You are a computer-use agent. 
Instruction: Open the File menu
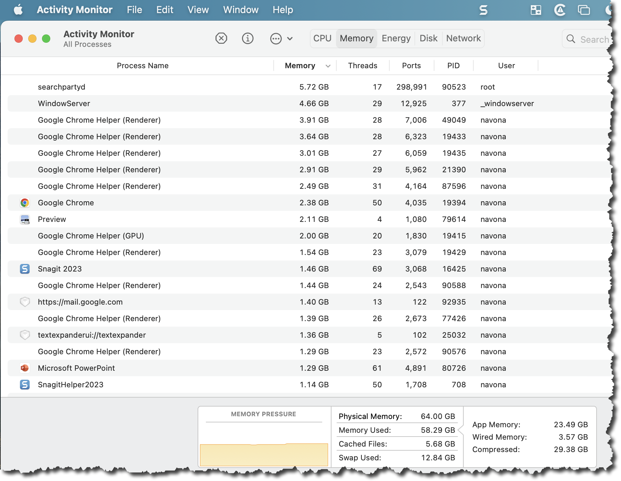coord(134,10)
